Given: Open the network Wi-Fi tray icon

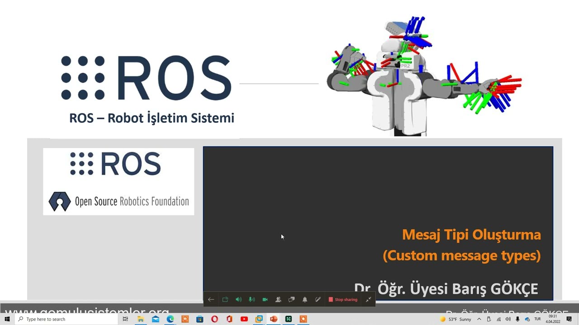Looking at the screenshot, I should pos(498,319).
